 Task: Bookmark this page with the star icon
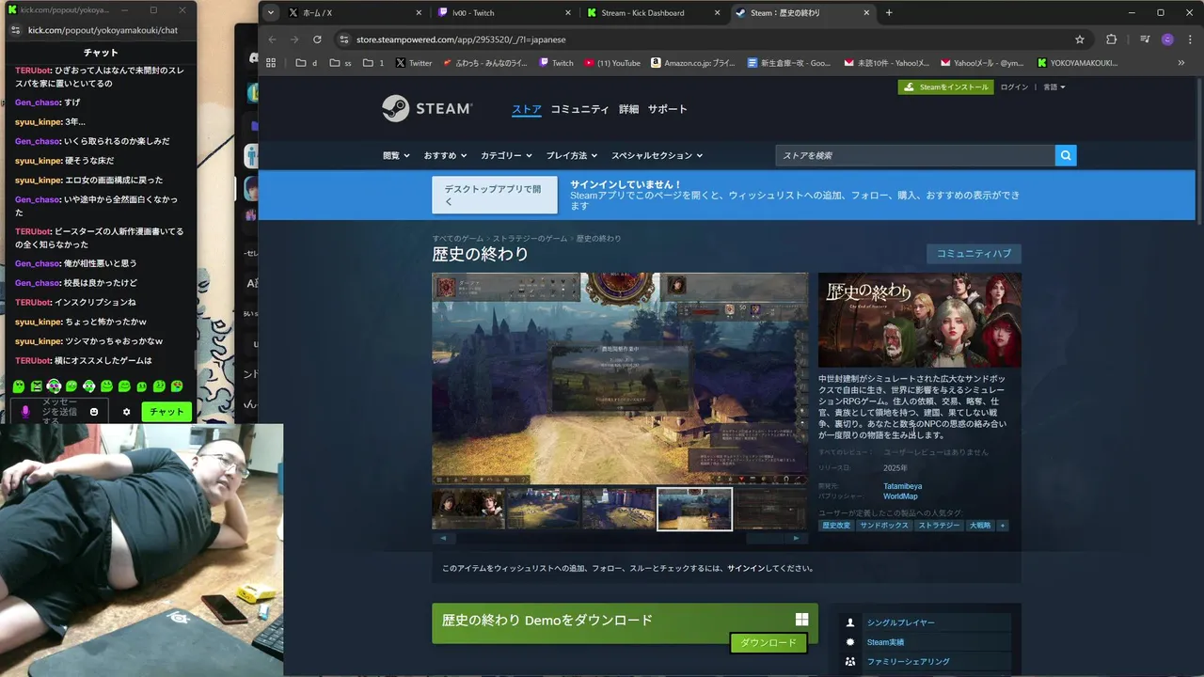point(1080,39)
